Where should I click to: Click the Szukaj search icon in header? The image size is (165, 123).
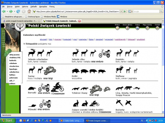pos(137,28)
